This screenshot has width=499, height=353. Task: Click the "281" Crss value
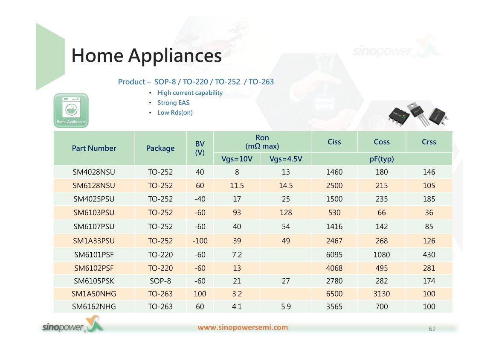[x=429, y=268]
